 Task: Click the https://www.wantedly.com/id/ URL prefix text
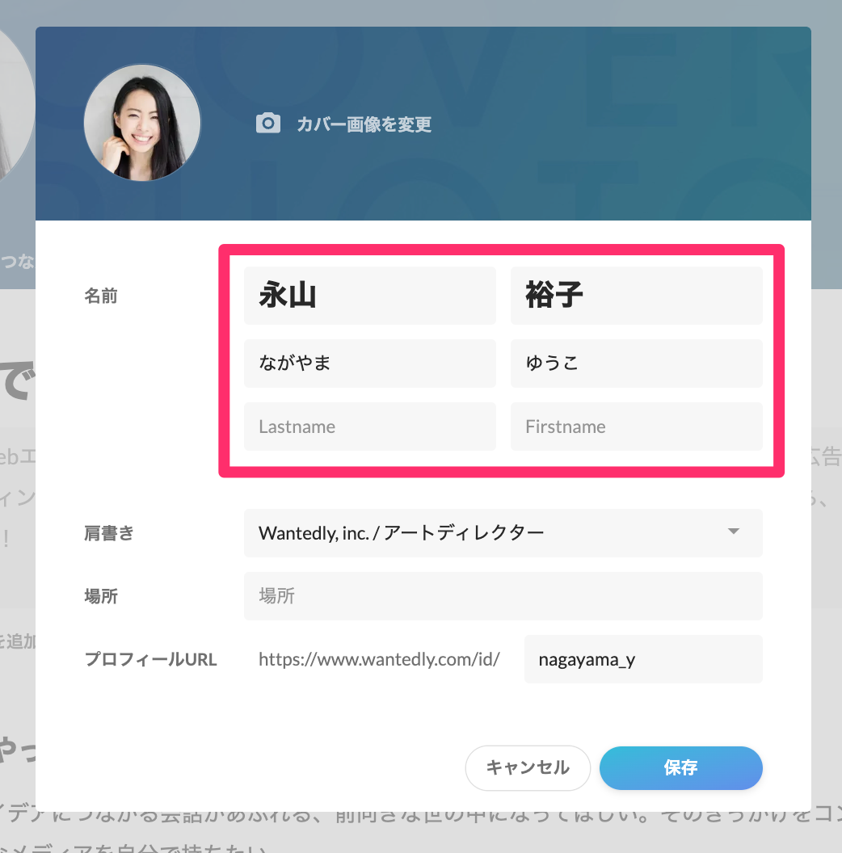tap(379, 659)
